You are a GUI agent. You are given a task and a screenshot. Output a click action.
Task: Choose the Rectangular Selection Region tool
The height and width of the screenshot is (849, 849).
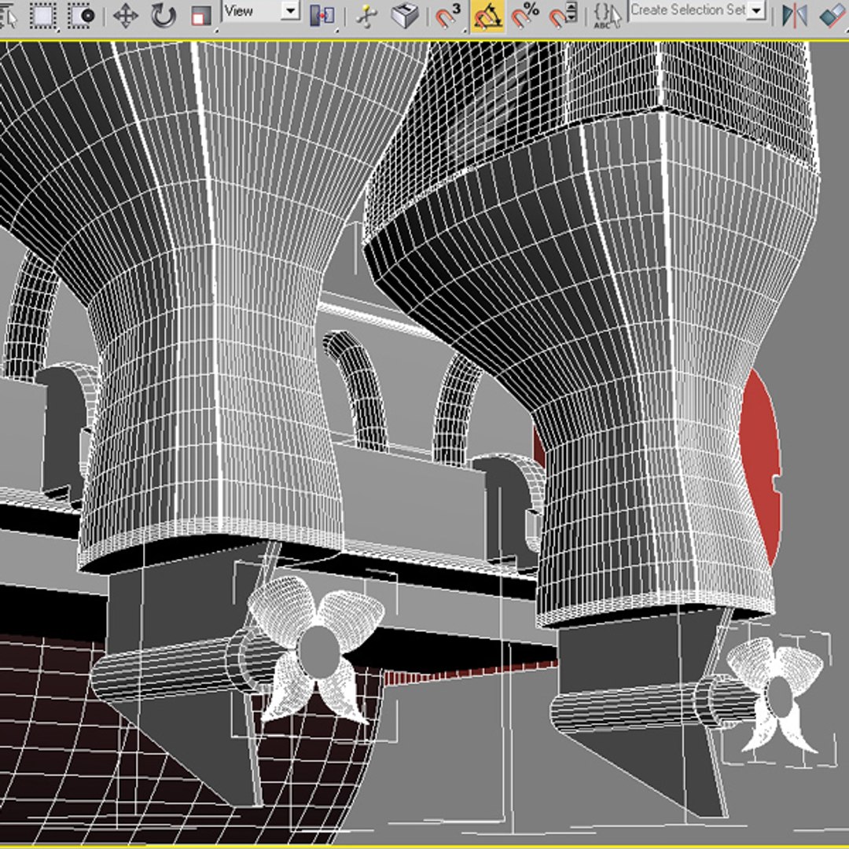tap(43, 15)
